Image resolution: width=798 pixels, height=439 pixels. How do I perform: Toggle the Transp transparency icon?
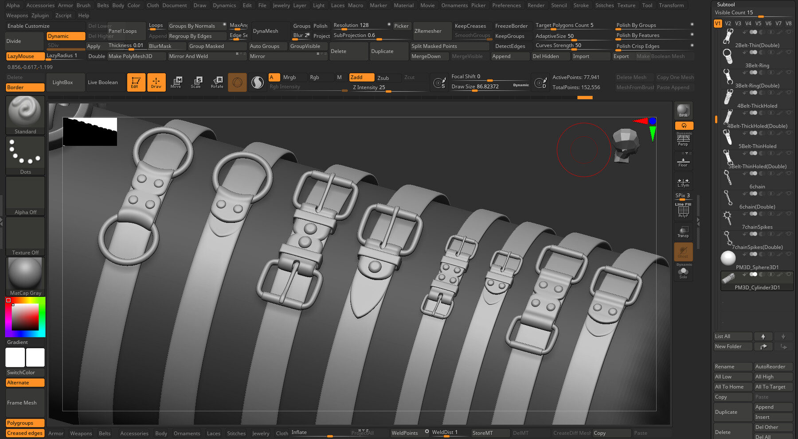[683, 231]
